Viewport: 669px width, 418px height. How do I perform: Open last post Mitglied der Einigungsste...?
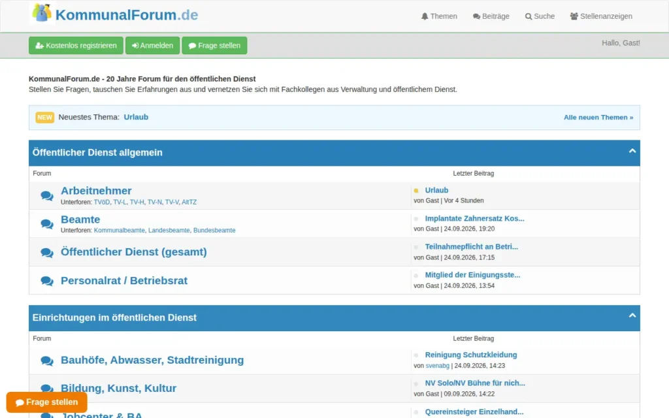[x=472, y=275]
